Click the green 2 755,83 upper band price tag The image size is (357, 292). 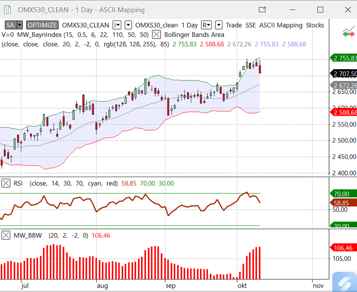point(344,58)
